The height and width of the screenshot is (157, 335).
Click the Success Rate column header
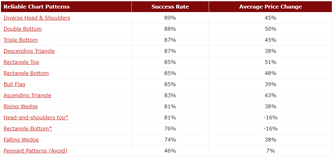coord(170,7)
